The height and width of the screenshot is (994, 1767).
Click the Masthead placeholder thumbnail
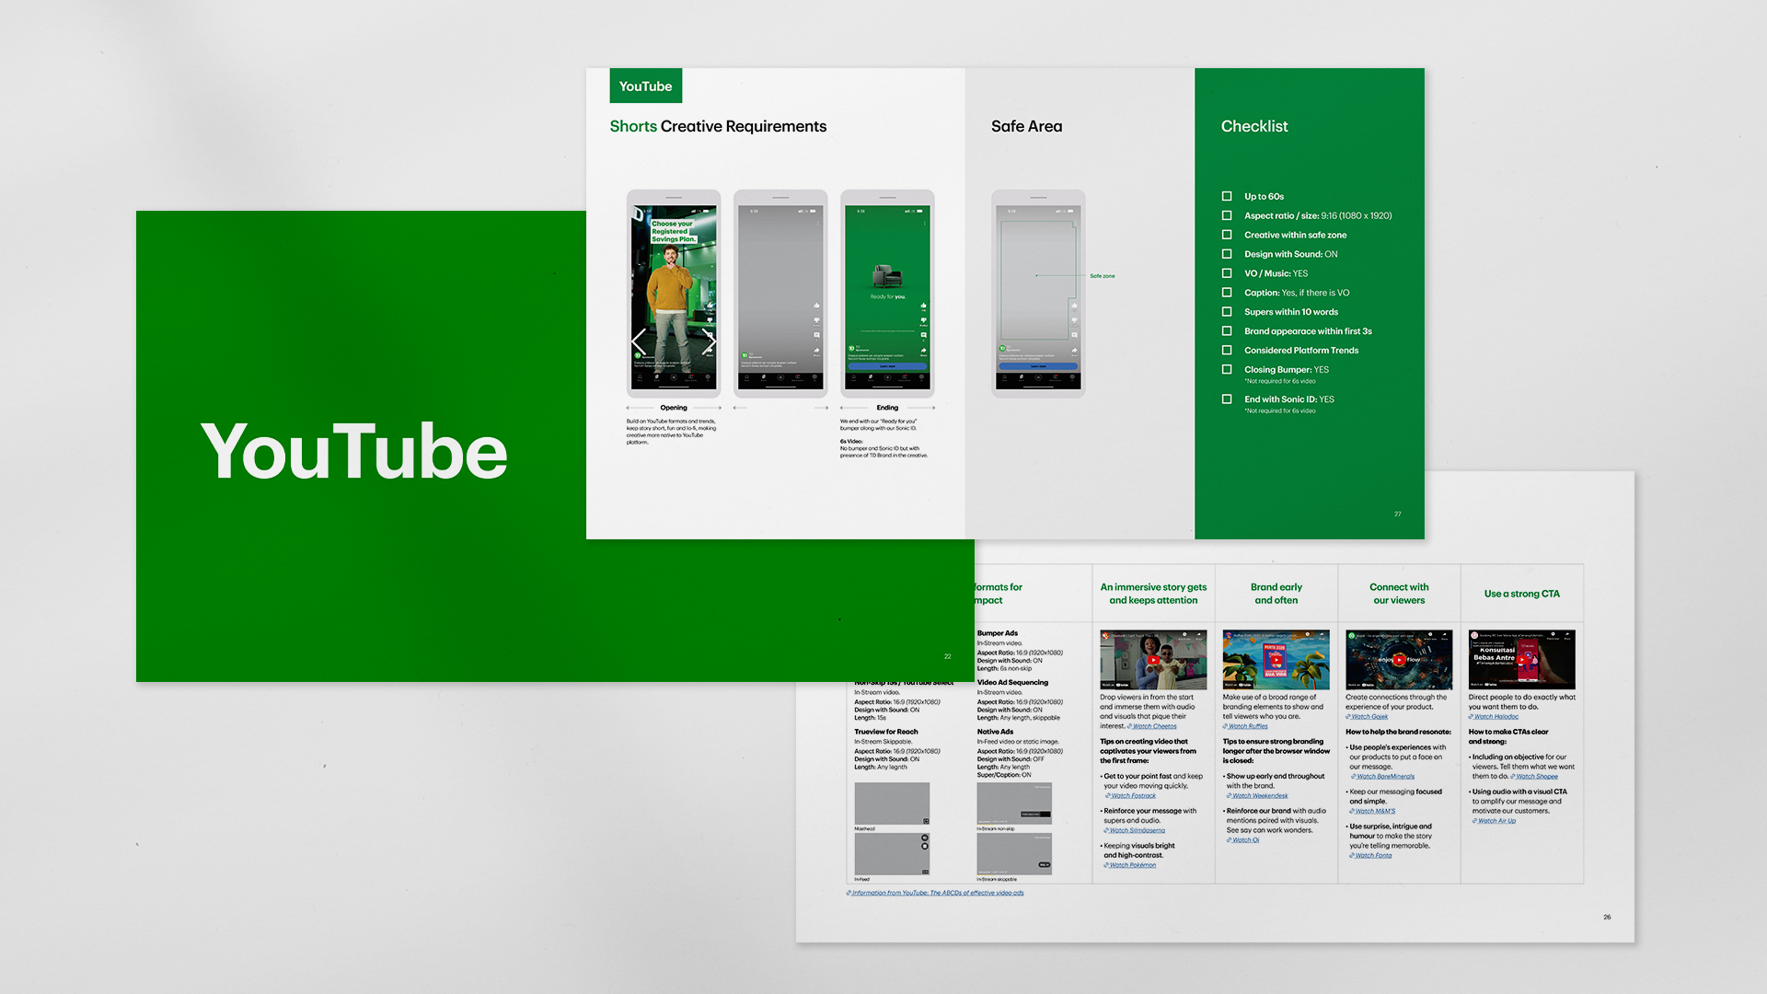pos(892,803)
